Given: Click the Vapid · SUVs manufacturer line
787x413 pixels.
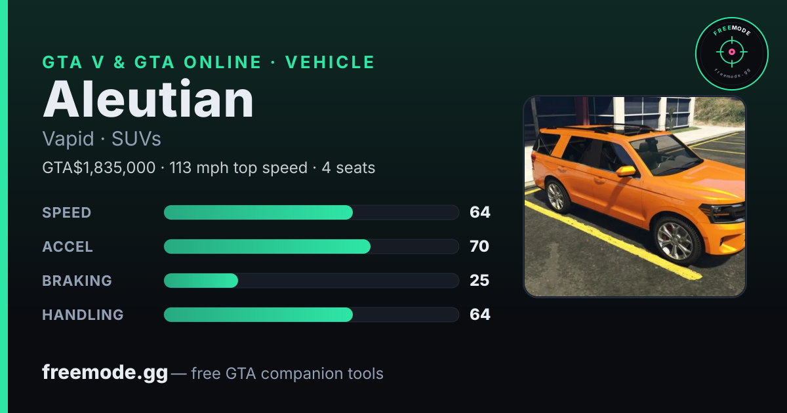Looking at the screenshot, I should pos(102,139).
